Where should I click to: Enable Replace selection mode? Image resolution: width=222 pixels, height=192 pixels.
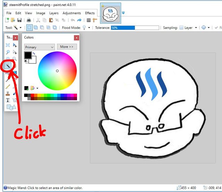point(29,27)
